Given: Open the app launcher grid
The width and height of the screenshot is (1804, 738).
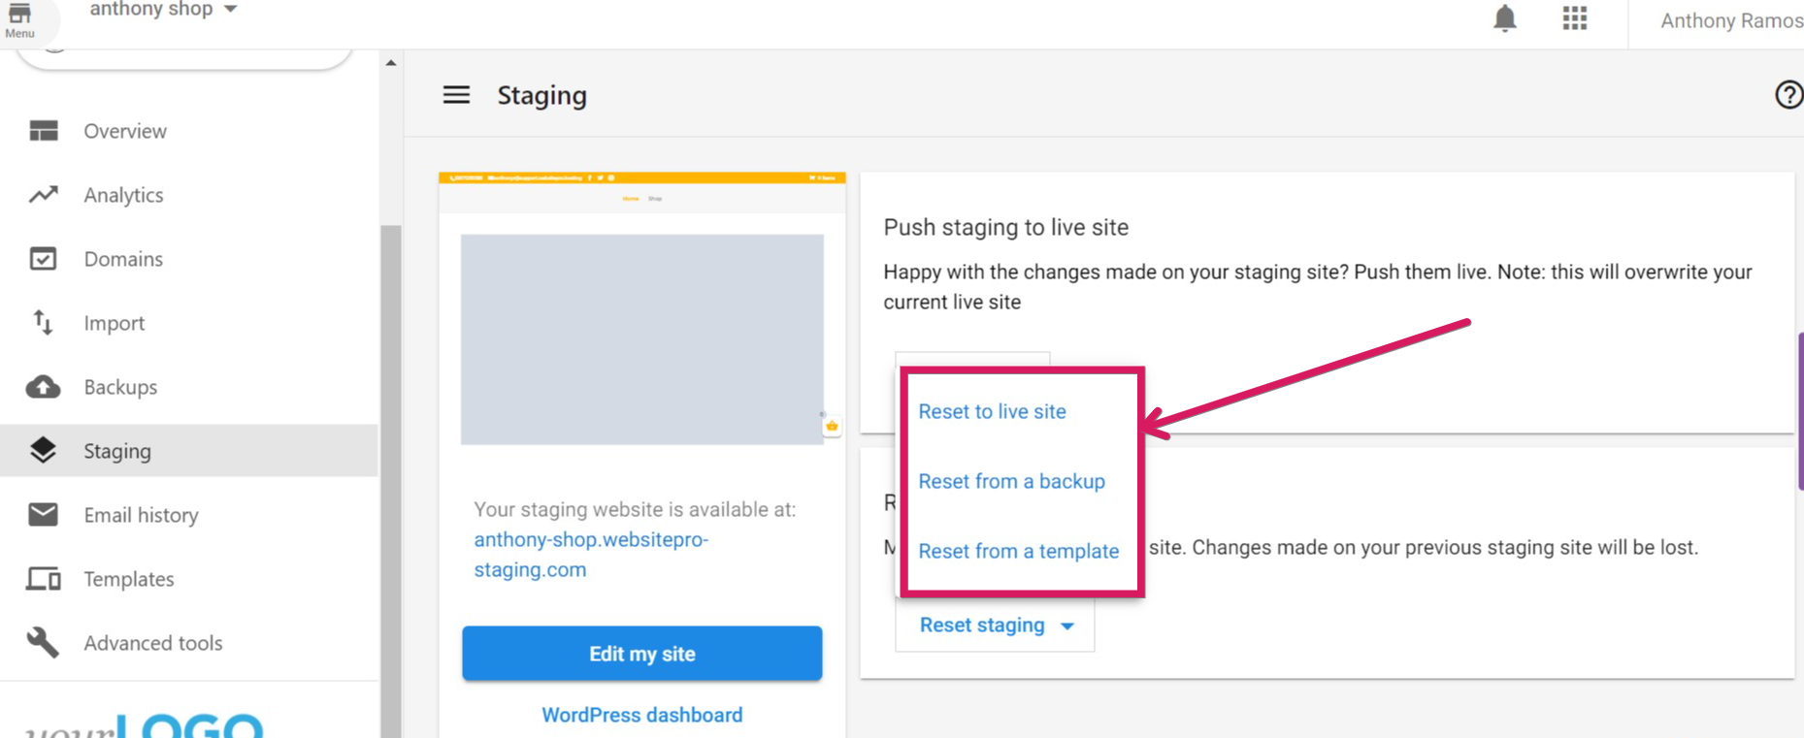Looking at the screenshot, I should [x=1574, y=19].
